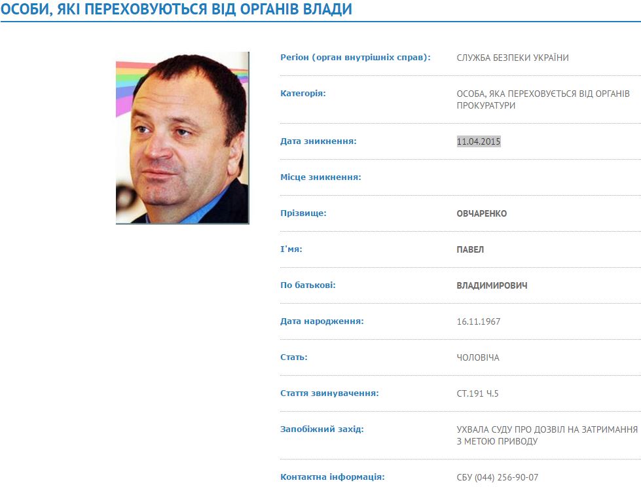Image resolution: width=641 pixels, height=489 pixels.
Task: Click the category value about органів прокуратури
Action: 543,100
